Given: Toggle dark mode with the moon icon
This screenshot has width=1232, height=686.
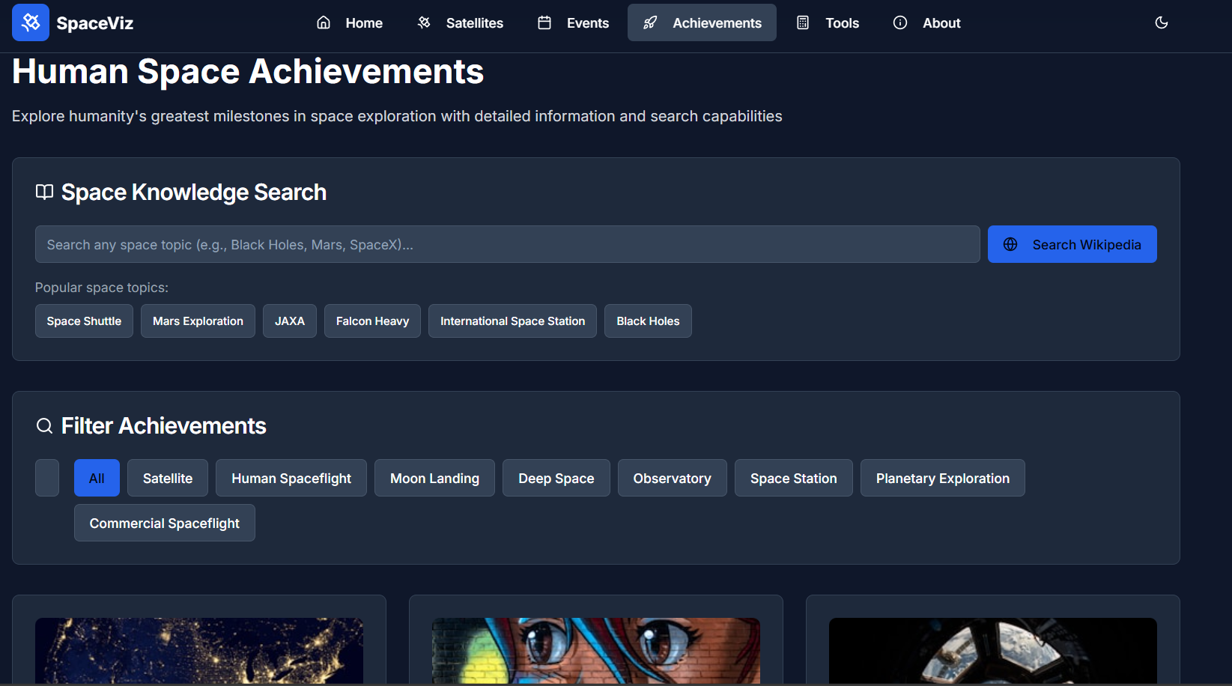Looking at the screenshot, I should tap(1162, 22).
